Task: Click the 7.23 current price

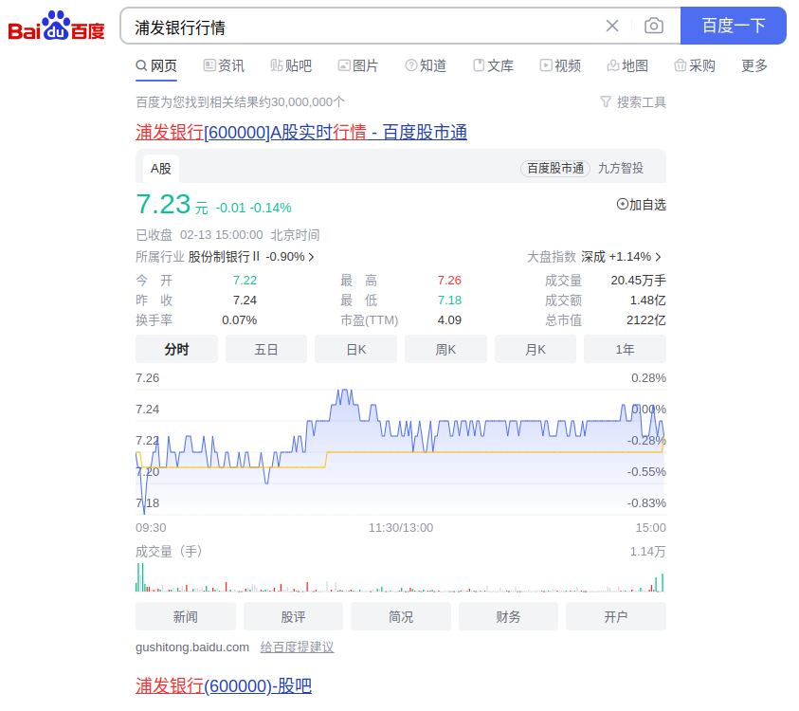Action: coord(163,204)
